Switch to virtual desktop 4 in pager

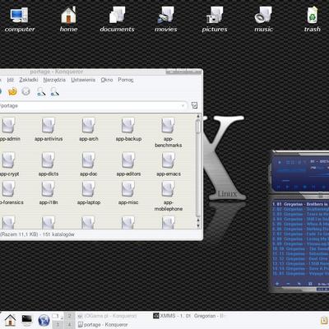point(69,325)
